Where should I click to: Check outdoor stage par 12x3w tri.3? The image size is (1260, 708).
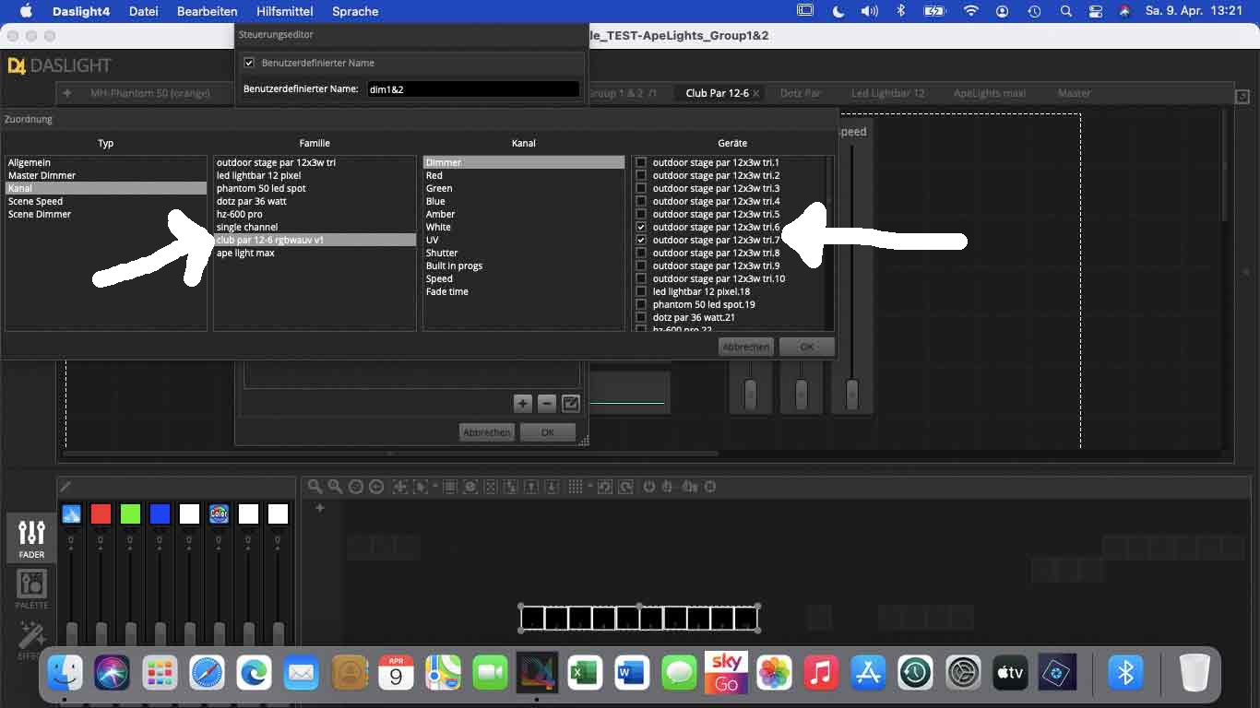[641, 188]
